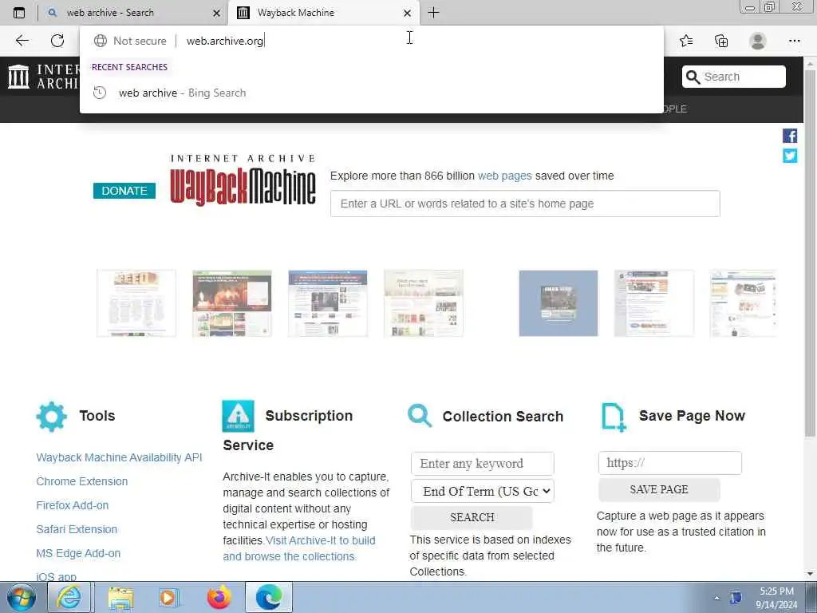This screenshot has width=817, height=613.
Task: Click 'Visit Archive-It to build' link
Action: click(320, 540)
